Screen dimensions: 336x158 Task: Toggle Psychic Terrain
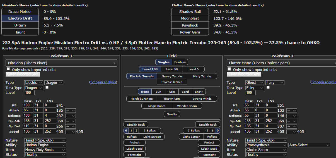(x=172, y=82)
